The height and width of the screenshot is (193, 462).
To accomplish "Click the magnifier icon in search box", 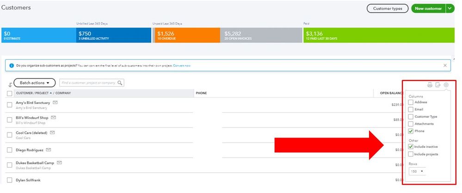I will [x=120, y=83].
